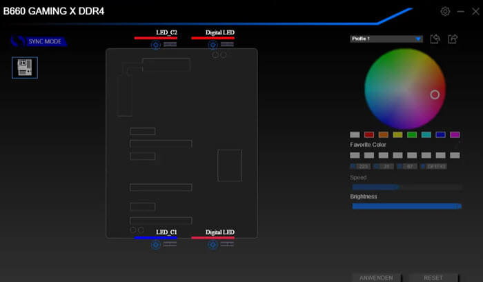Select the bottom Digital LED zone label

220,232
